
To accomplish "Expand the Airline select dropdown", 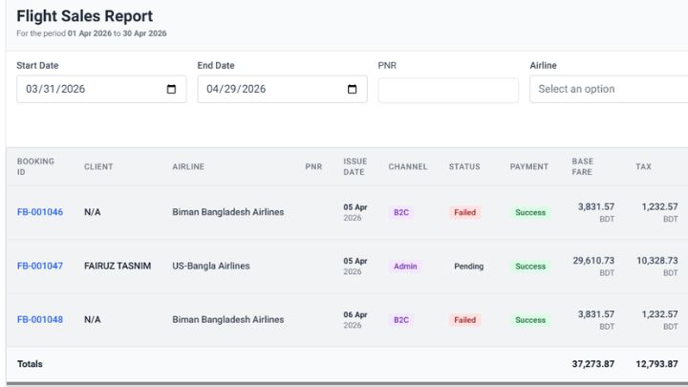I will (608, 90).
